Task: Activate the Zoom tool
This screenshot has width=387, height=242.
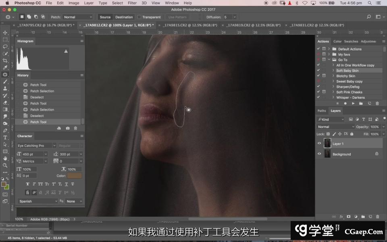Action: tap(5, 165)
